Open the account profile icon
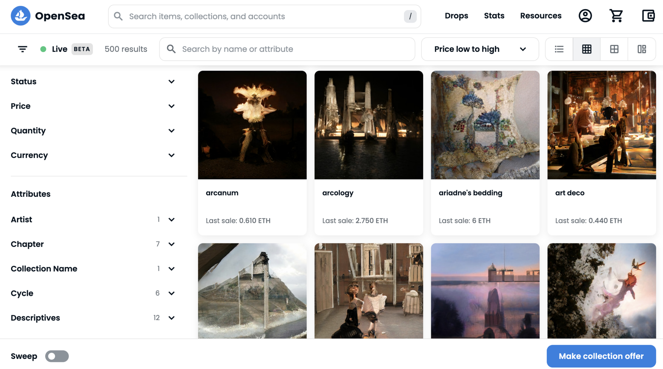The width and height of the screenshot is (663, 369). pyautogui.click(x=585, y=16)
